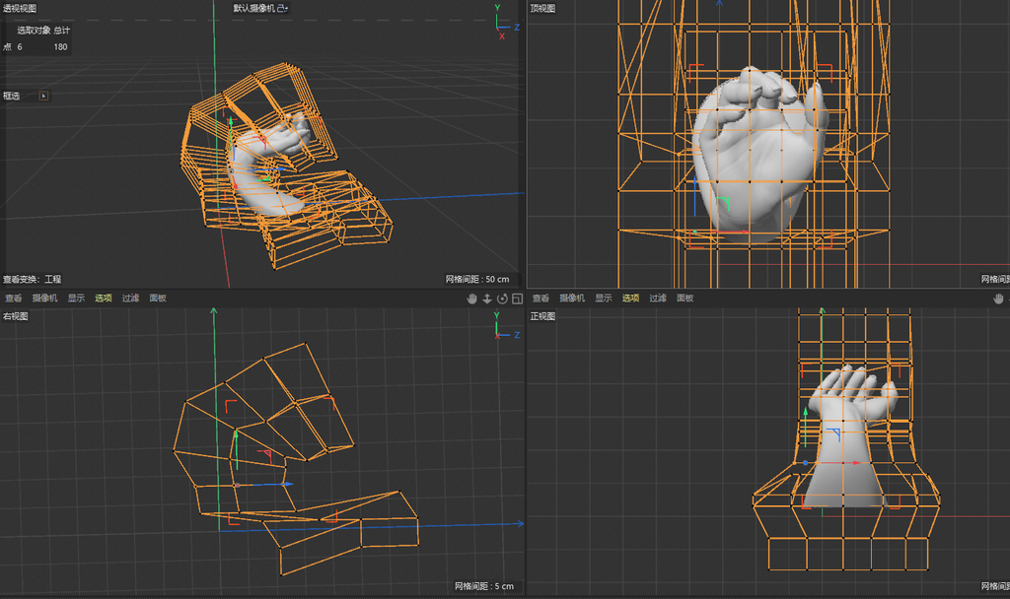Click the 查看变换: 工程 status text
Screen dimensions: 1010x599
[33, 279]
